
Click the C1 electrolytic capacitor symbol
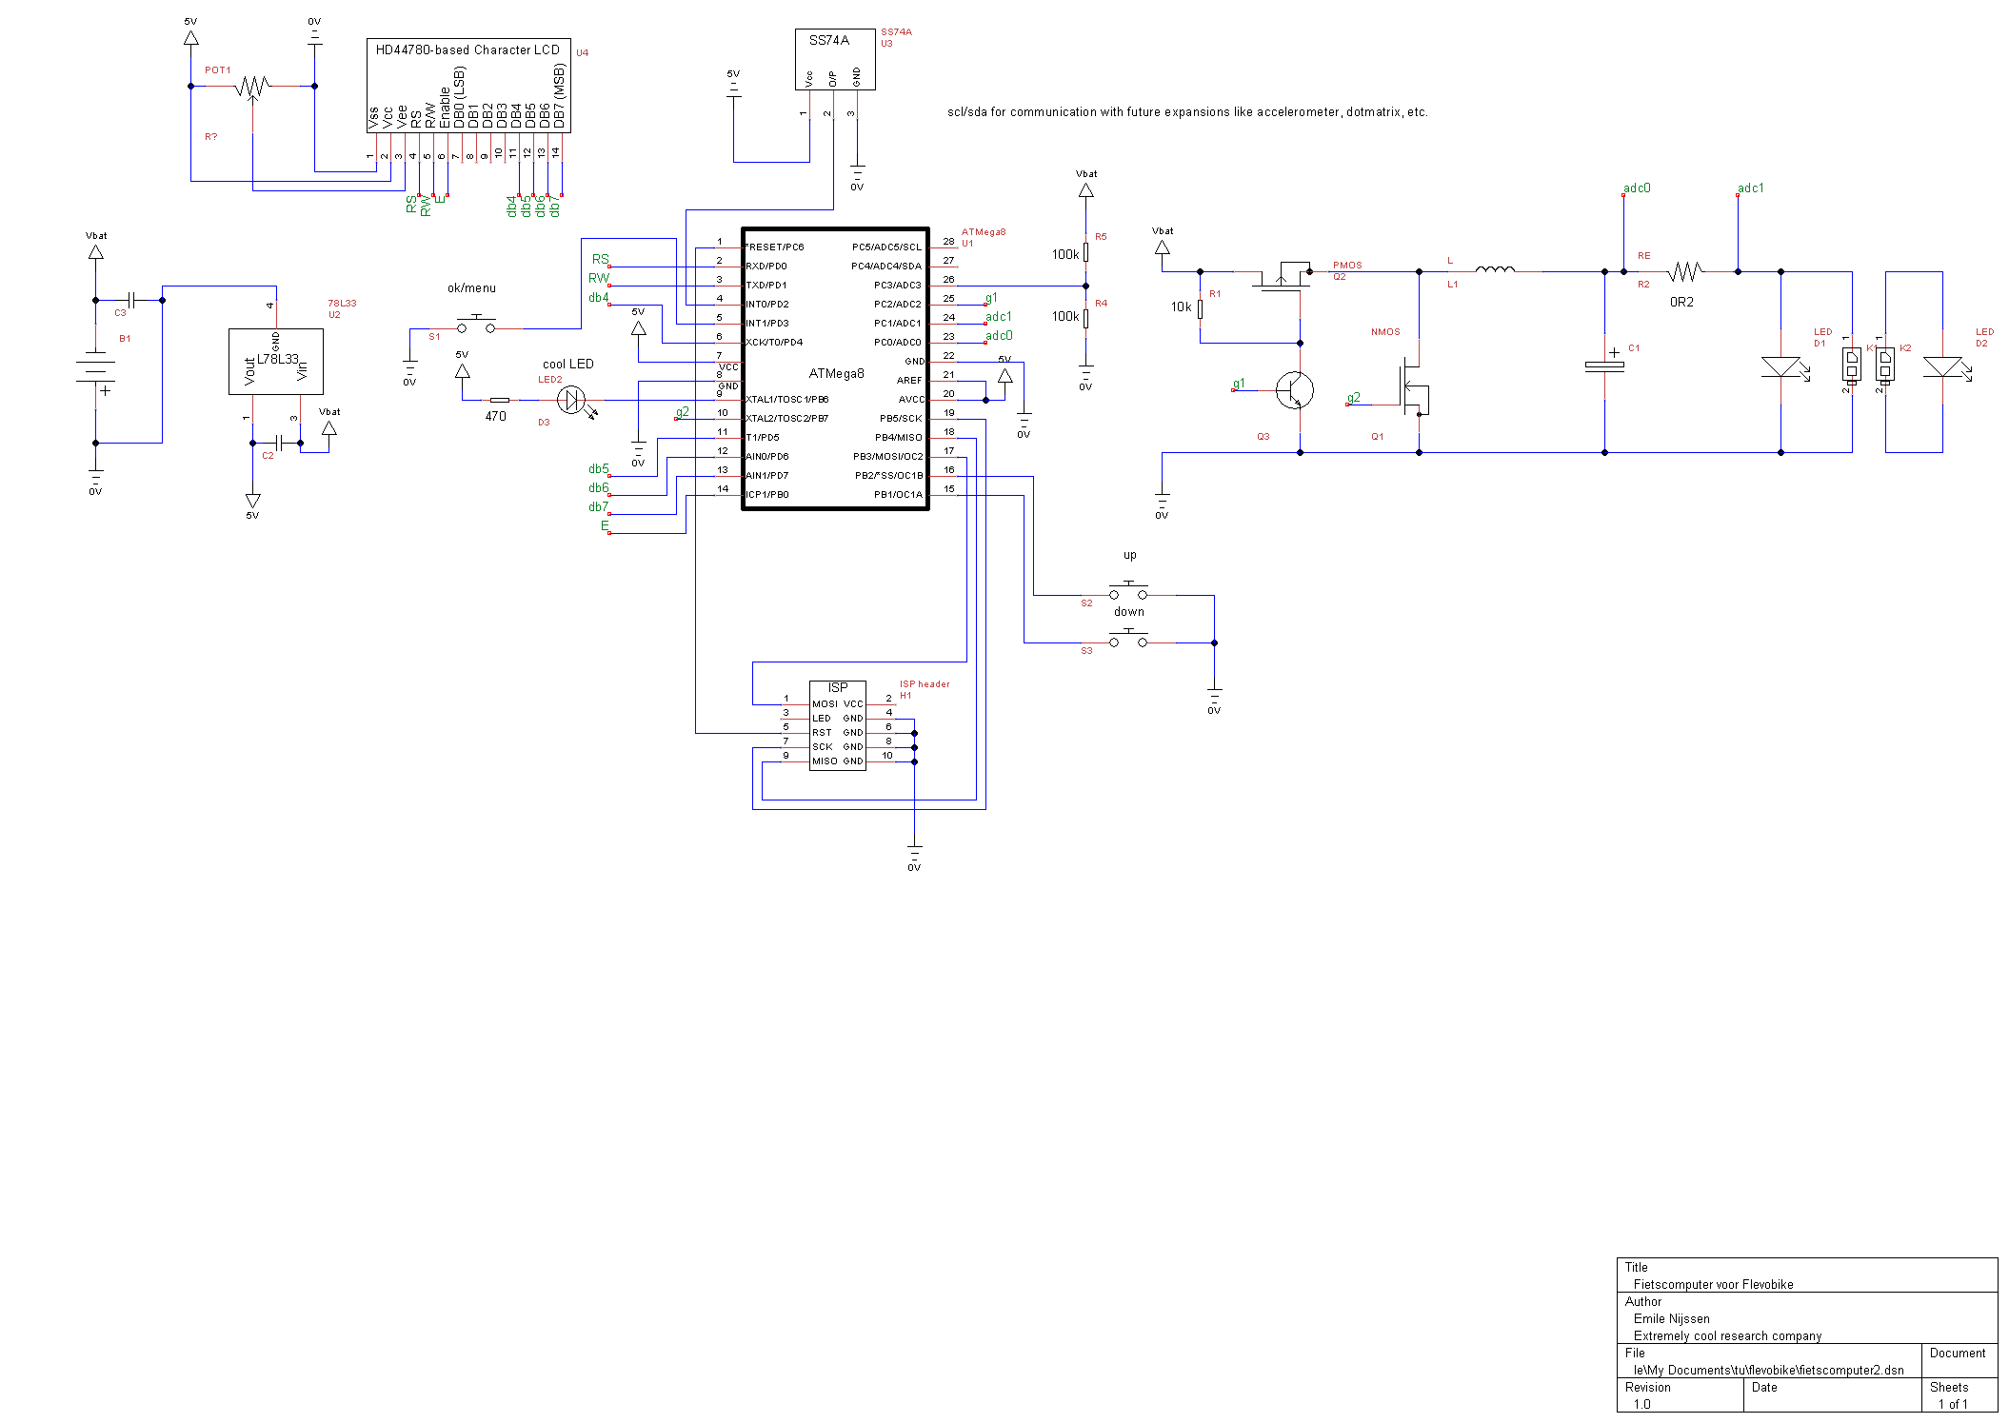coord(1604,366)
